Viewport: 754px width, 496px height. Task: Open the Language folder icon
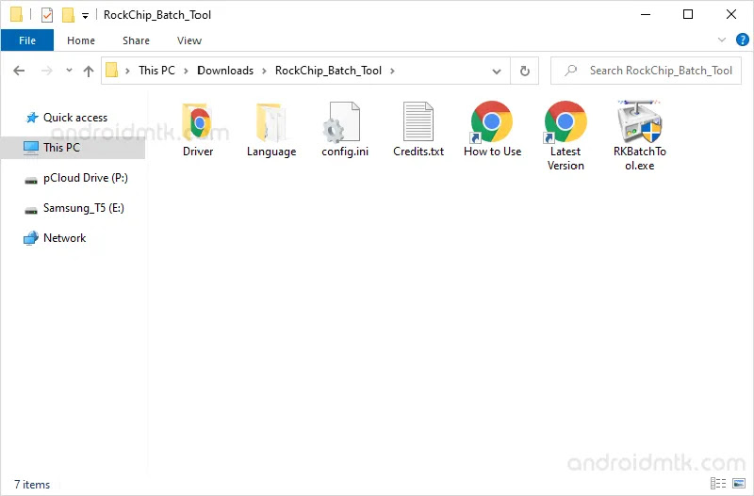271,122
